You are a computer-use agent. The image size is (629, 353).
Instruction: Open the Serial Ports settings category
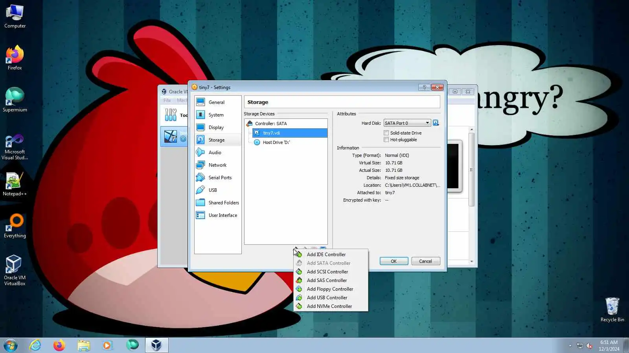click(x=218, y=177)
